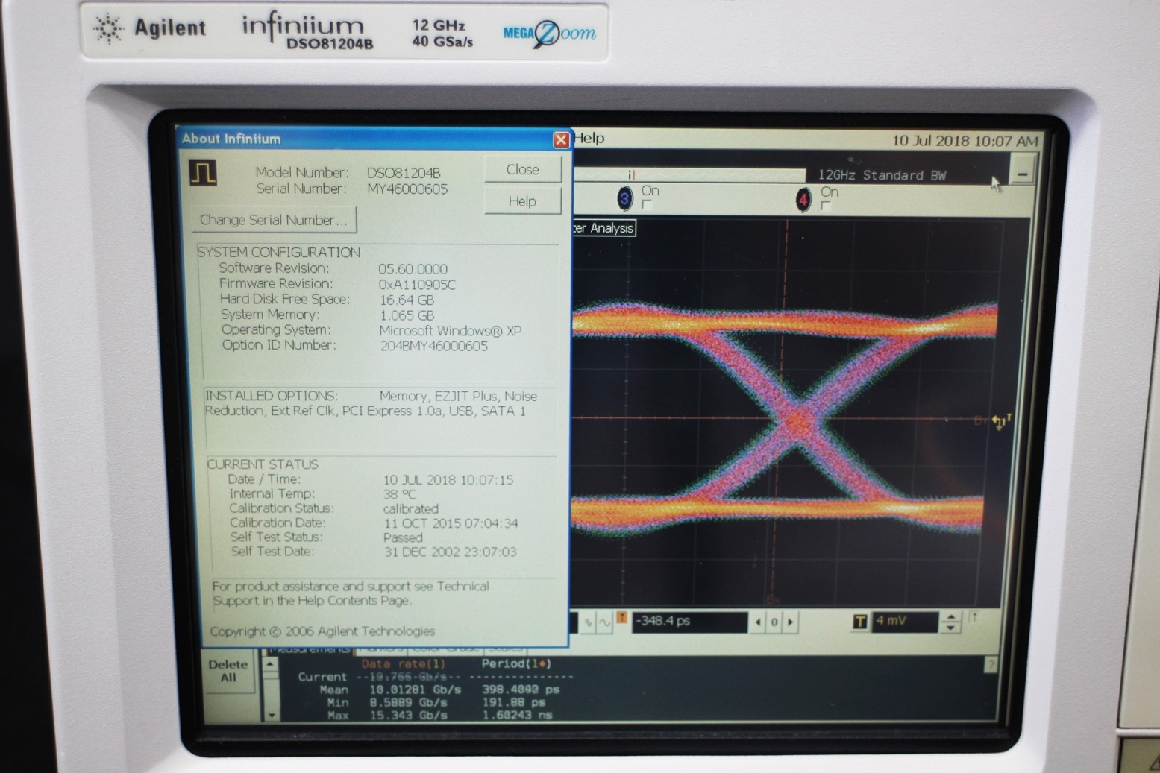Click the zero delay 0 button
This screenshot has width=1160, height=773.
point(774,622)
